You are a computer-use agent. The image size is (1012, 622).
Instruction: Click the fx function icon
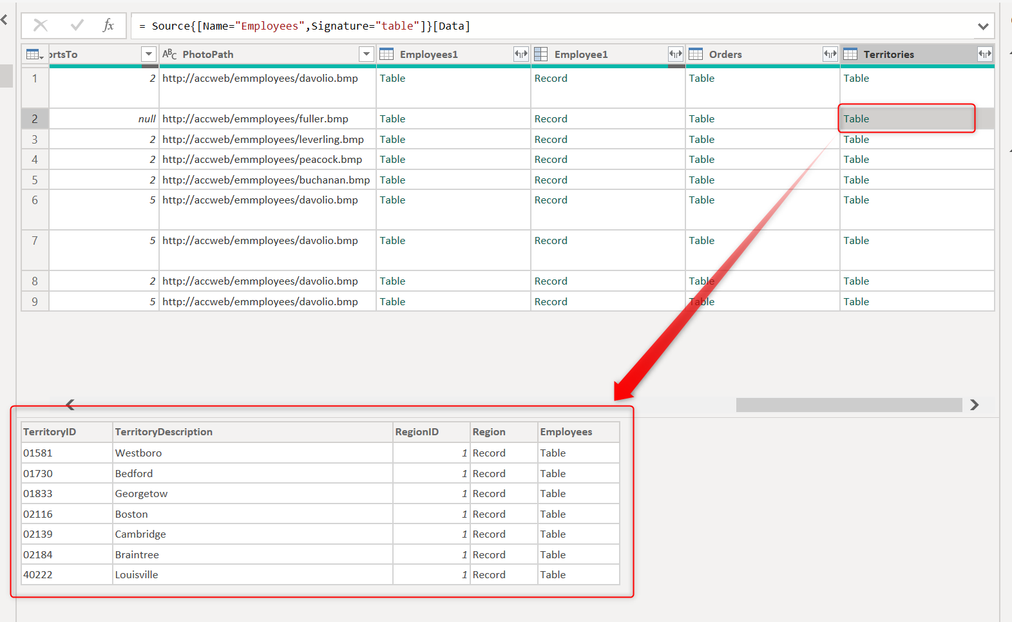[x=108, y=26]
